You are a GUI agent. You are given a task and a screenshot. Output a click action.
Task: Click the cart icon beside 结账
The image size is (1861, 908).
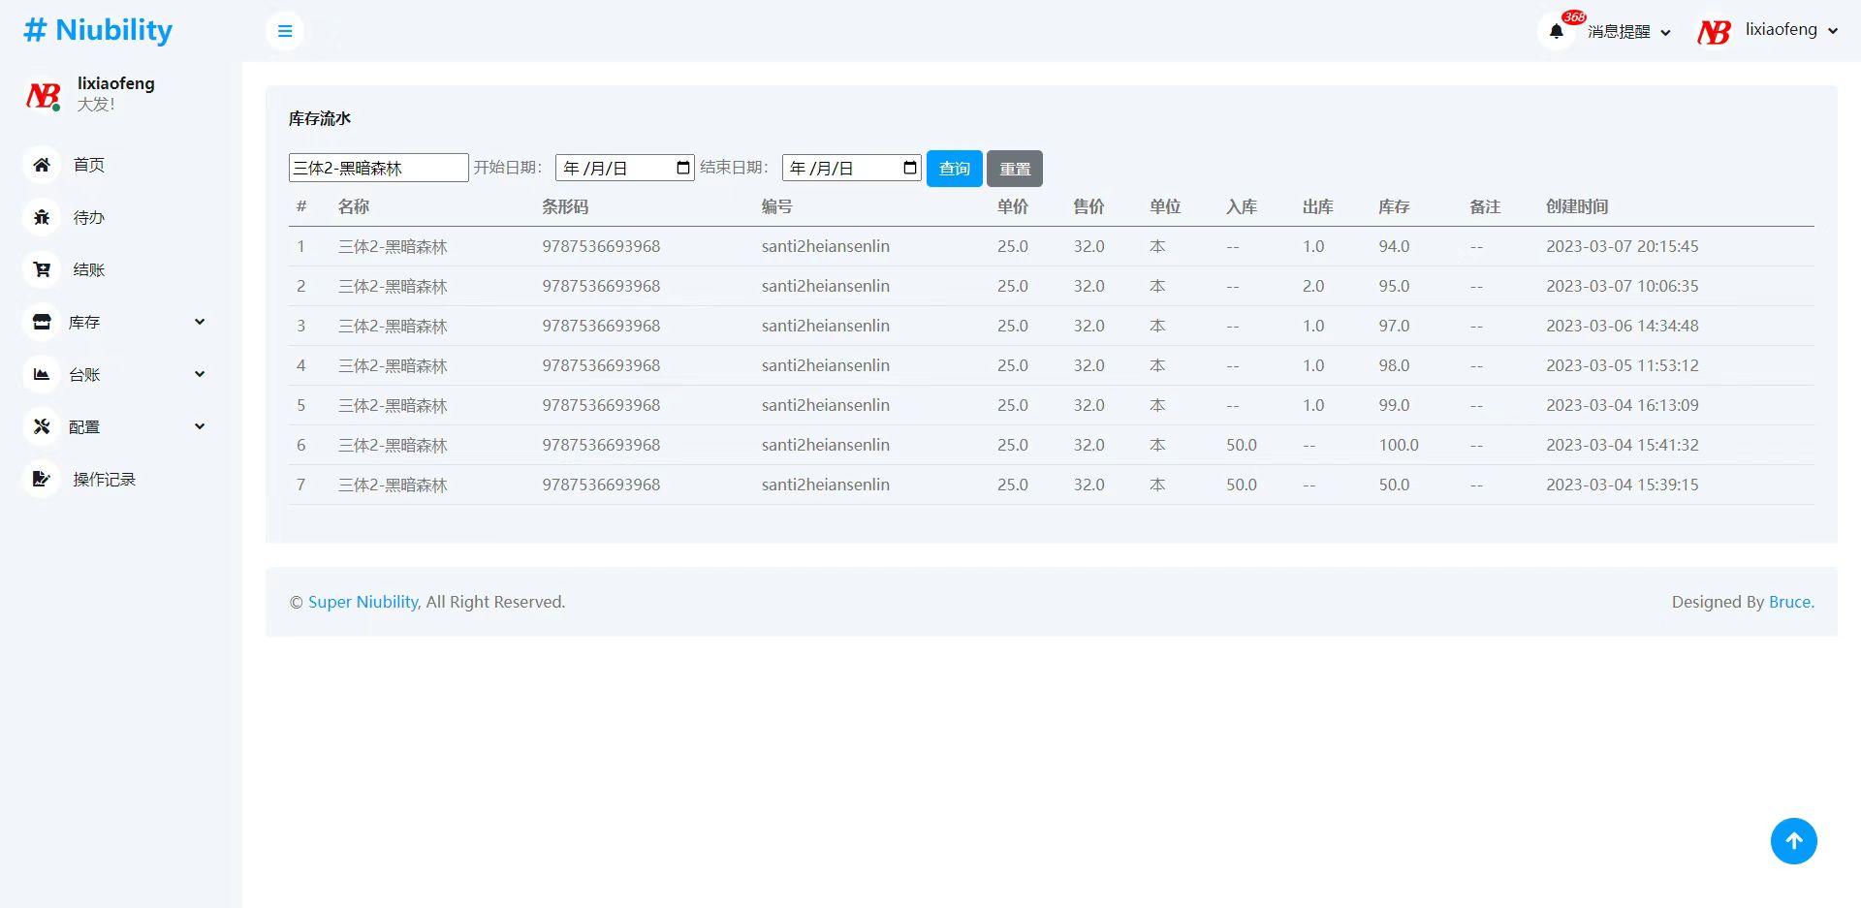click(42, 269)
